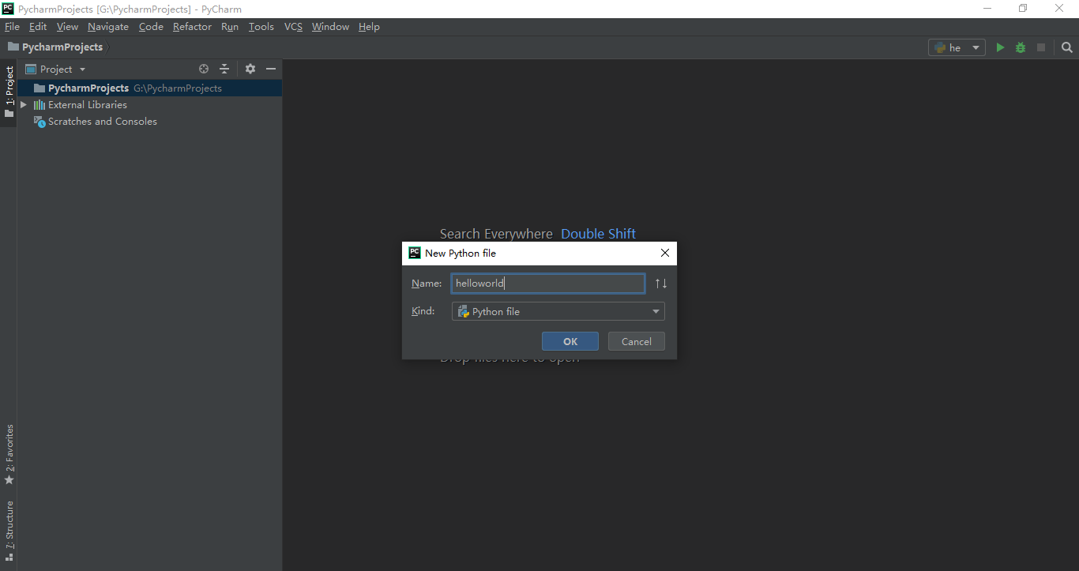This screenshot has width=1079, height=571.
Task: Open the Code menu
Action: (x=151, y=26)
